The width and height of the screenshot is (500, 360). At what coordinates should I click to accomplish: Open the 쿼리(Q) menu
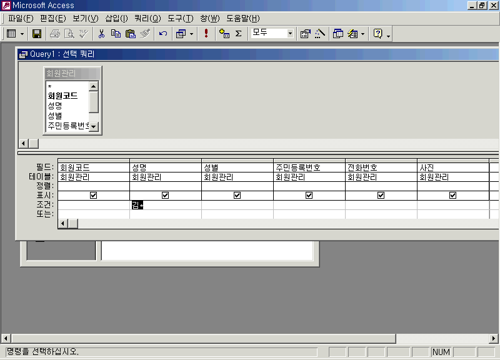(147, 19)
